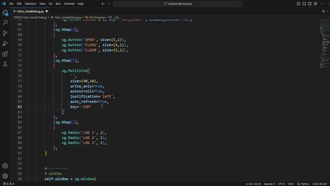Click the code minimap on the right
Screen dimensions: 330x186
tap(324, 43)
